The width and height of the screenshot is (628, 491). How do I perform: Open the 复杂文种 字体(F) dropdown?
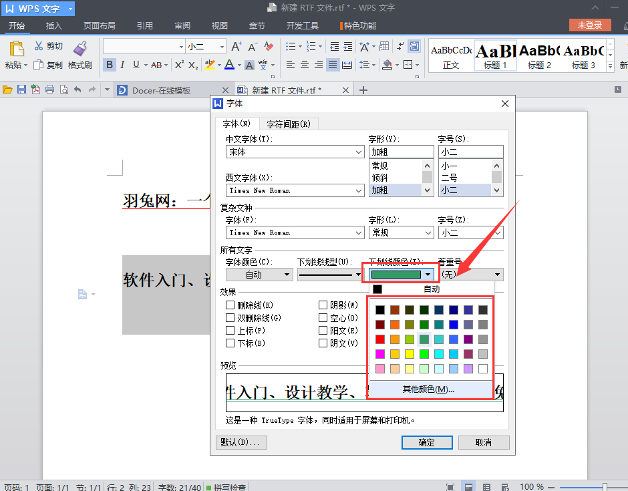[x=295, y=232]
